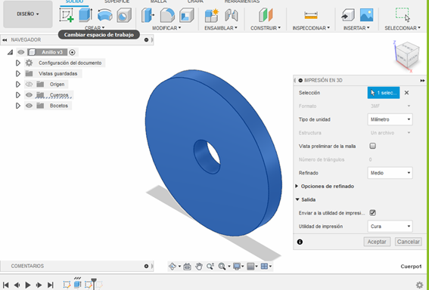
Task: Switch to the SUPERFICIE tab
Action: [117, 2]
